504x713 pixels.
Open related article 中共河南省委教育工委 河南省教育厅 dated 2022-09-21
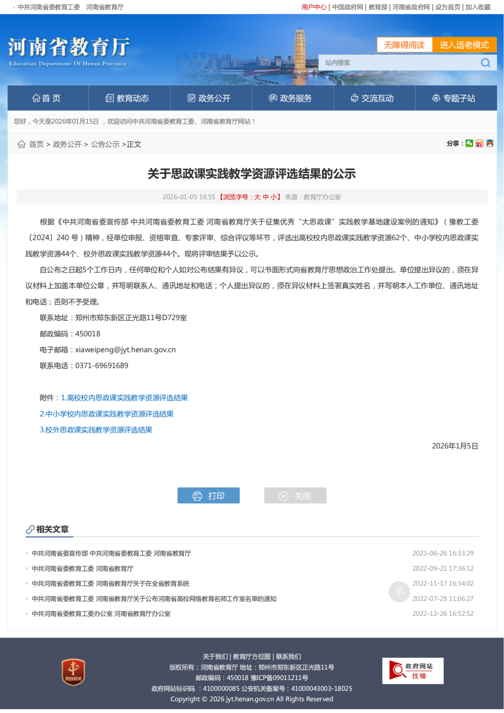[83, 568]
